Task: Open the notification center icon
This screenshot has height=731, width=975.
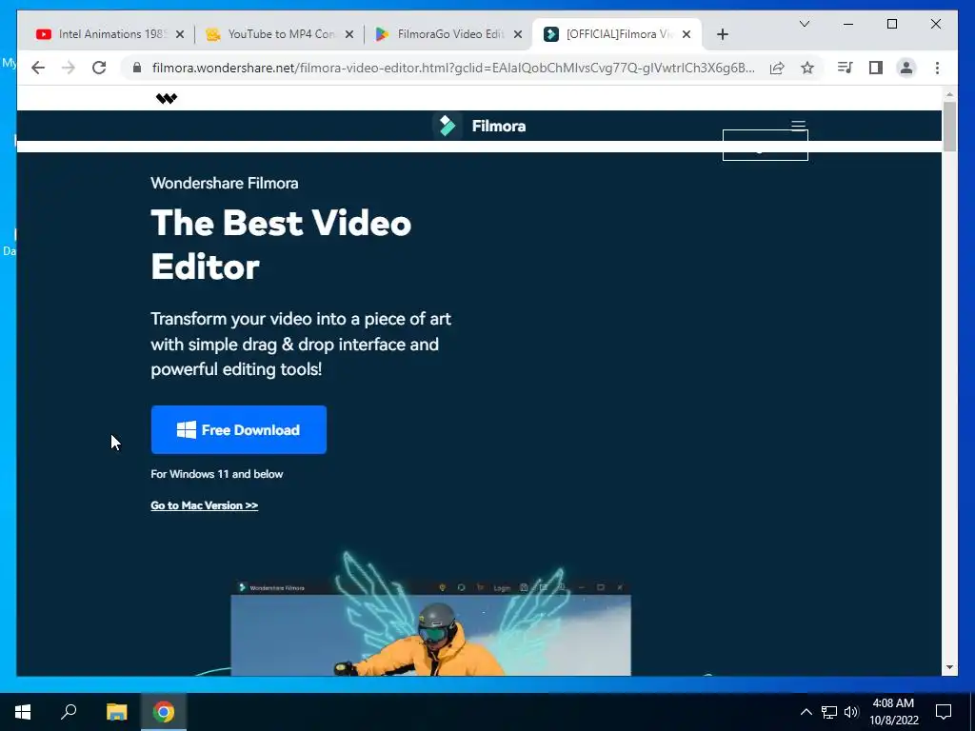Action: (x=944, y=712)
